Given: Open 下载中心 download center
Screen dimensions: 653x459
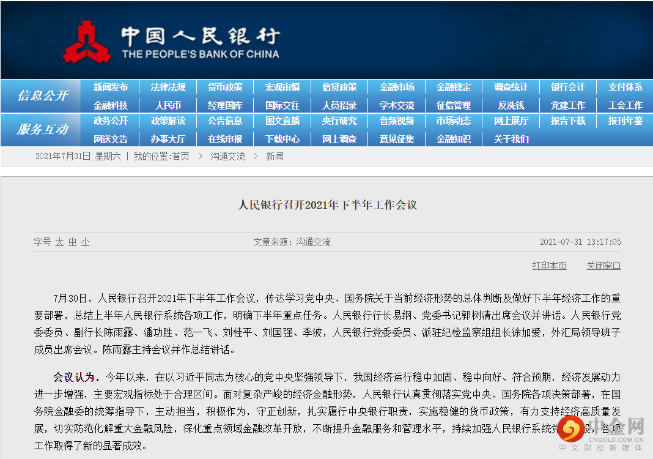Looking at the screenshot, I should pyautogui.click(x=282, y=139).
